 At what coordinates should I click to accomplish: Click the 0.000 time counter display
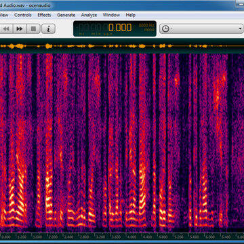[120, 28]
